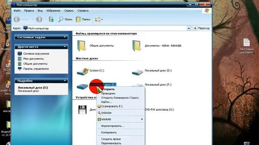Open Панель управления link
The image size is (259, 145).
36,69
